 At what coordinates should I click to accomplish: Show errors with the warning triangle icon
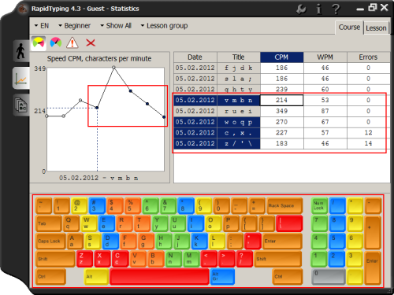coord(72,42)
